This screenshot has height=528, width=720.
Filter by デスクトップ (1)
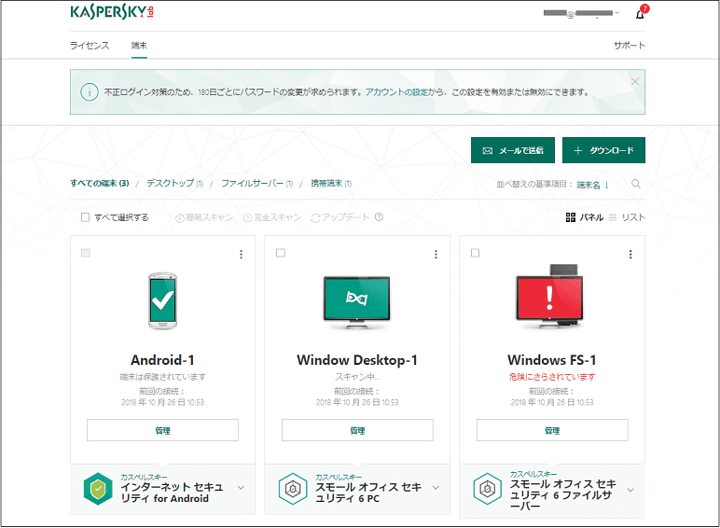click(175, 183)
